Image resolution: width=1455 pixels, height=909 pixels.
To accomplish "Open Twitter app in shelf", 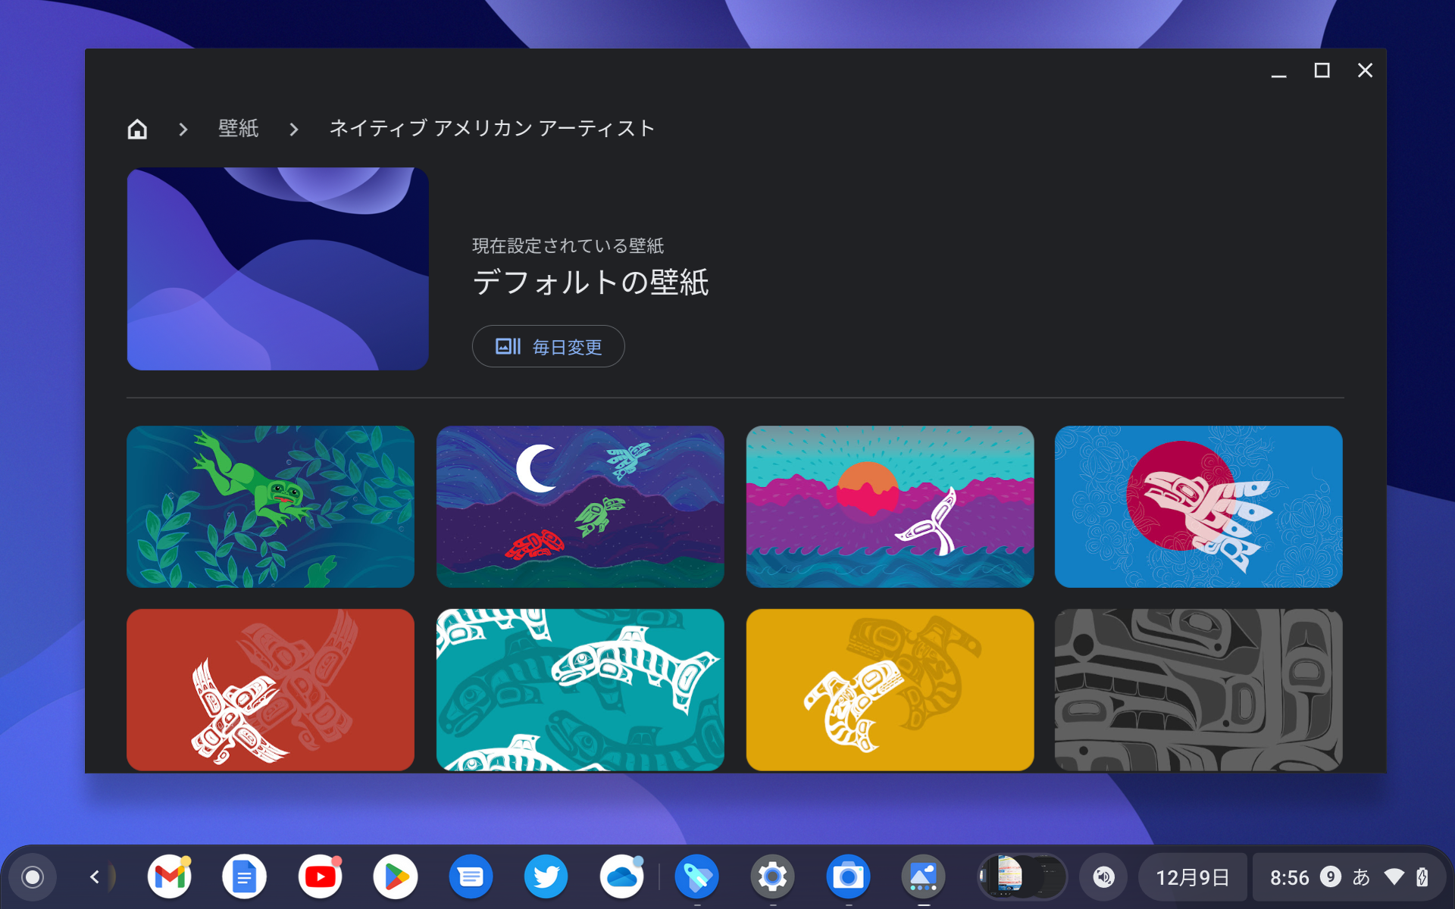I will click(546, 877).
